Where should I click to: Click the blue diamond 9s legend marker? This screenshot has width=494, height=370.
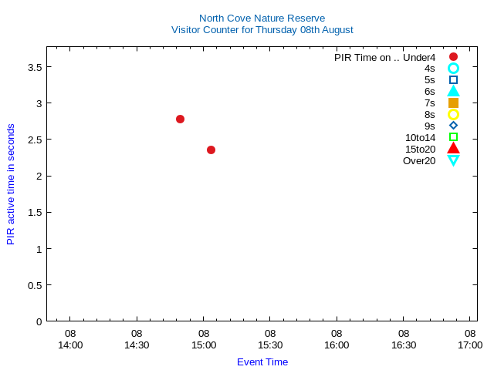453,126
